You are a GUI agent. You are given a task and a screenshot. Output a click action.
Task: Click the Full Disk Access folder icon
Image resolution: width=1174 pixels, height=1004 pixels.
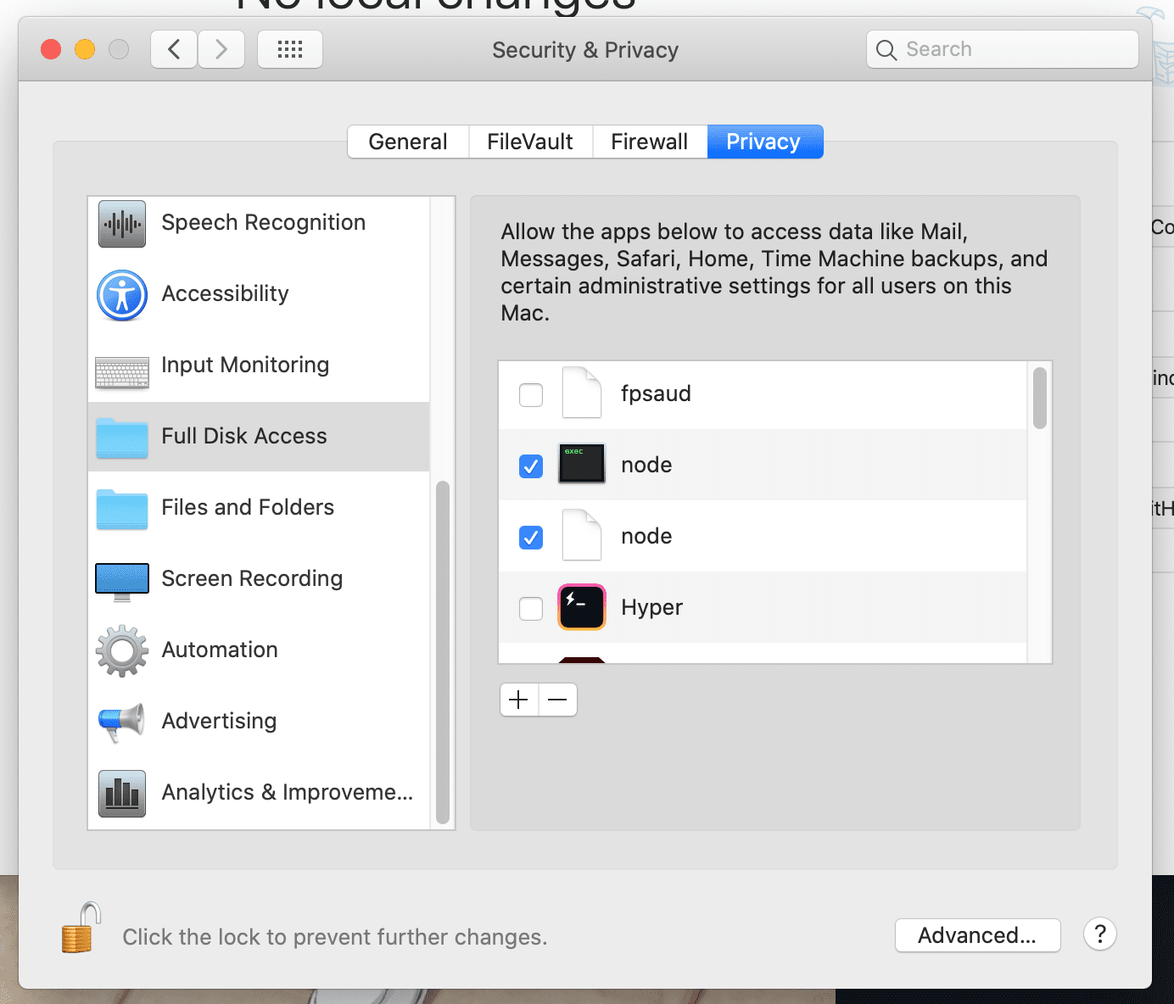tap(122, 438)
